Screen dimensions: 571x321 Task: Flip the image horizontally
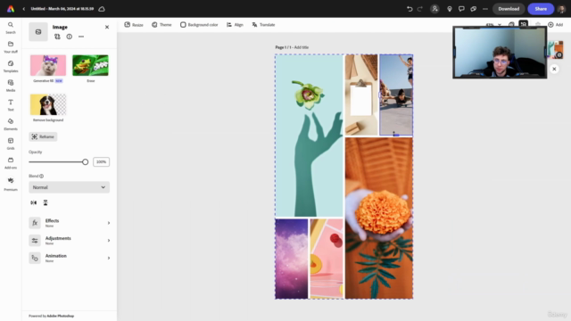[34, 202]
